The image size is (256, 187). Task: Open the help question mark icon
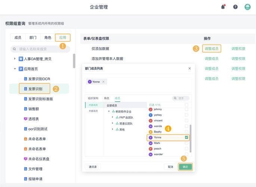235,7
